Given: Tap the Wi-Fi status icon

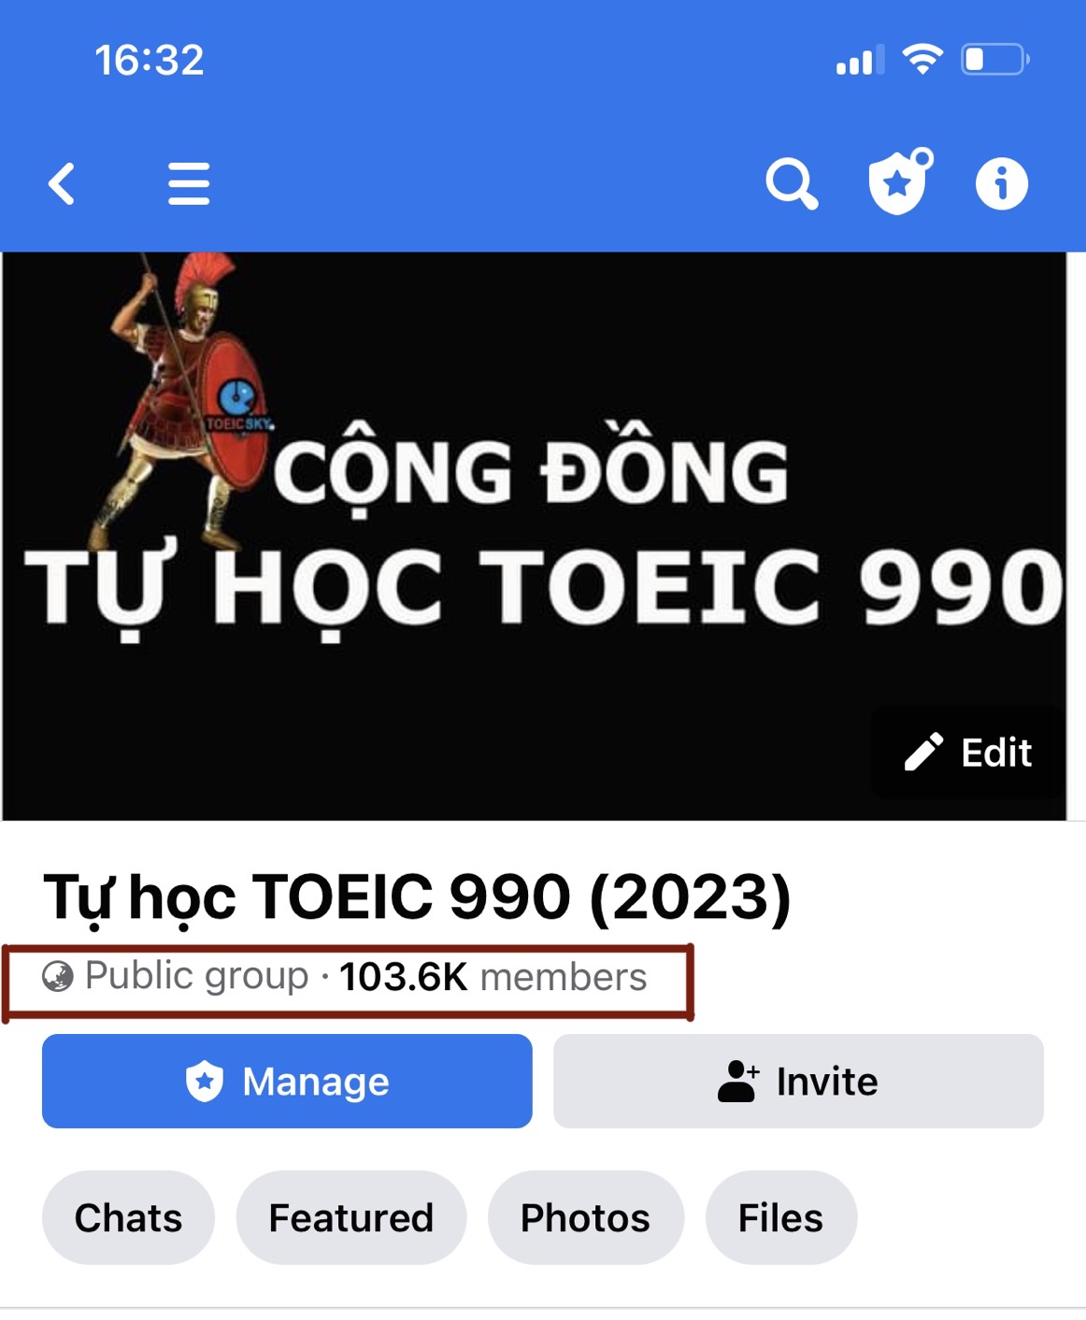Looking at the screenshot, I should 922,60.
